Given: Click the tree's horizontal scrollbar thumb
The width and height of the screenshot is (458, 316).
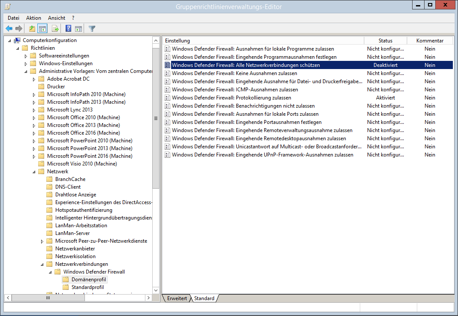Looking at the screenshot, I should [x=48, y=298].
